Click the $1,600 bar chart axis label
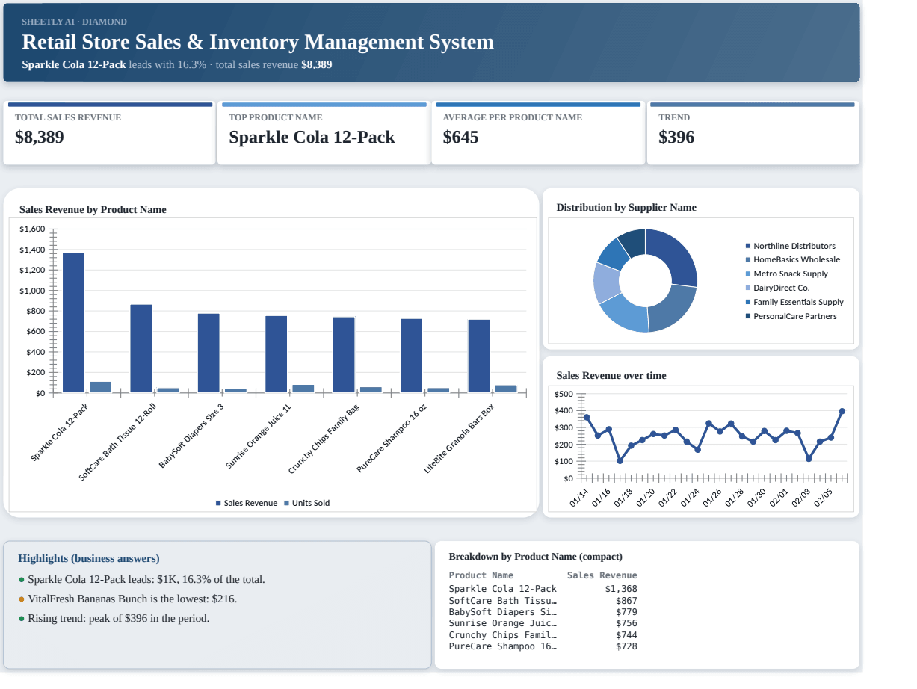Image resolution: width=917 pixels, height=689 pixels. pos(32,229)
